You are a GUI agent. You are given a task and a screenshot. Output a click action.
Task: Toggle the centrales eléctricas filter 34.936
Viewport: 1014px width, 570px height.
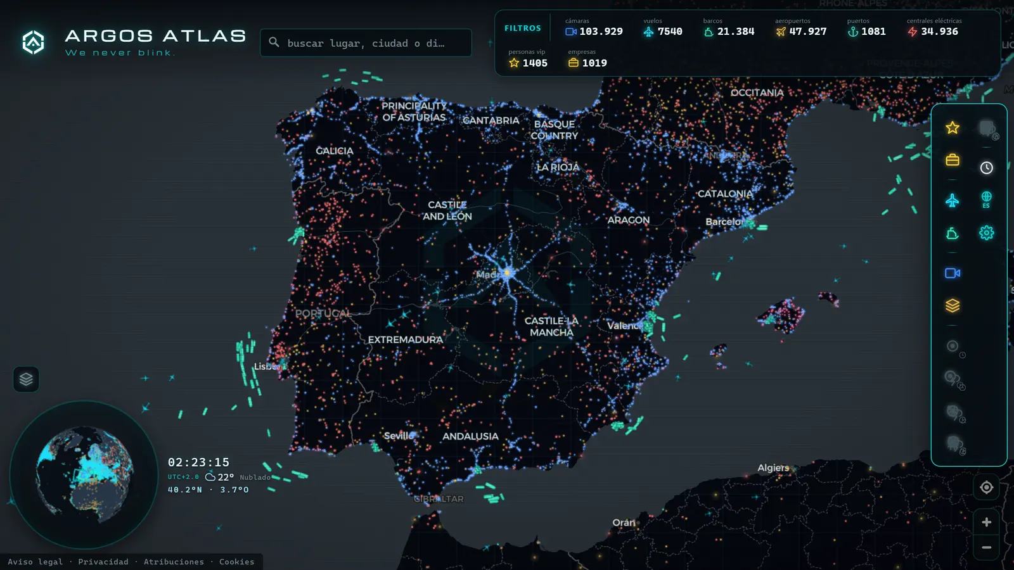(x=934, y=27)
